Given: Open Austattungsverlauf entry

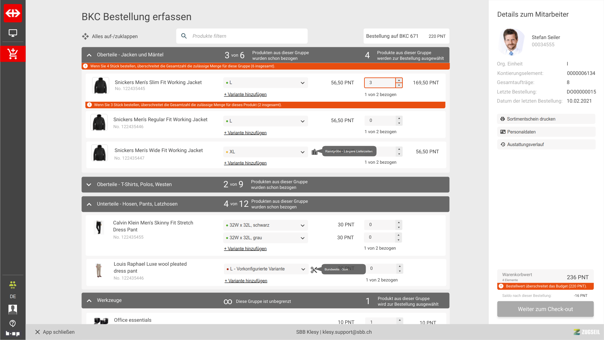Looking at the screenshot, I should (525, 144).
